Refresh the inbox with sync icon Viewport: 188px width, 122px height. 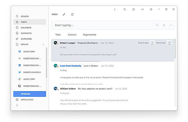click(72, 15)
